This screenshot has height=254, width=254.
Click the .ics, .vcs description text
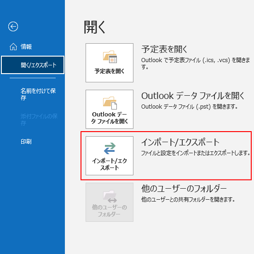[196, 63]
